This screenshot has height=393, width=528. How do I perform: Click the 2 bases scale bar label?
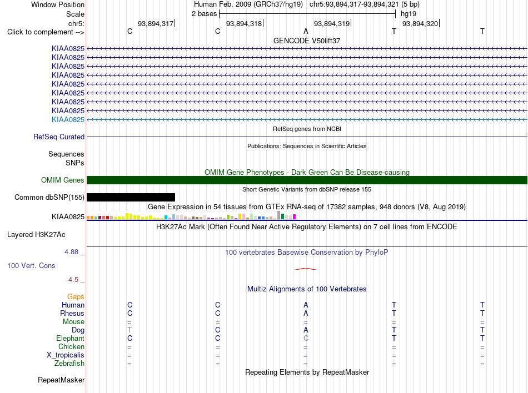click(x=204, y=14)
